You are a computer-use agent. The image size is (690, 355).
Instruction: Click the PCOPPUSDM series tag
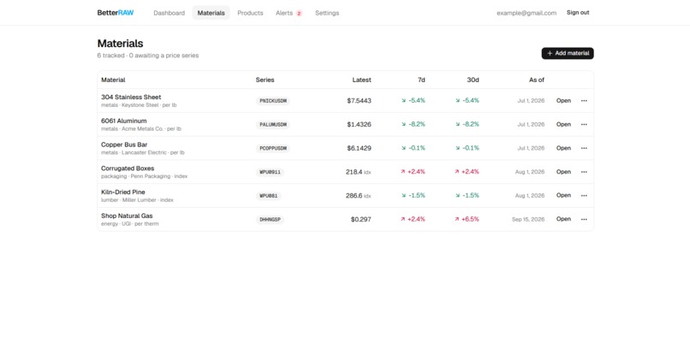[273, 148]
